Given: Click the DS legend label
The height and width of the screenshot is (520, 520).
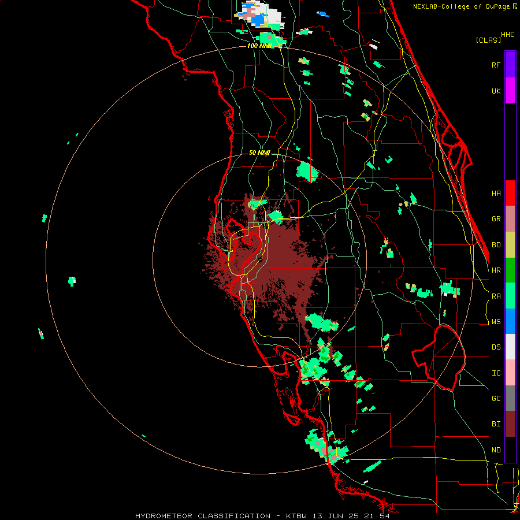Looking at the screenshot, I should pos(496,347).
